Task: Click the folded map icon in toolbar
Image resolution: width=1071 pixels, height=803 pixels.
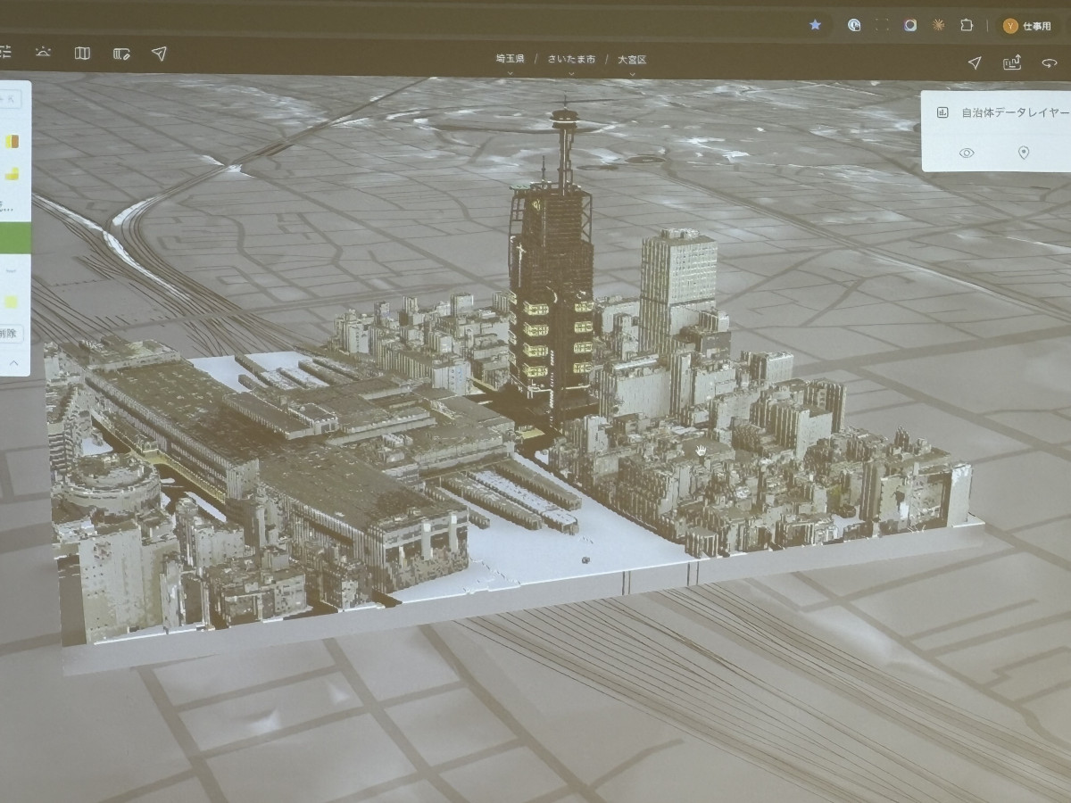Action: coord(82,54)
